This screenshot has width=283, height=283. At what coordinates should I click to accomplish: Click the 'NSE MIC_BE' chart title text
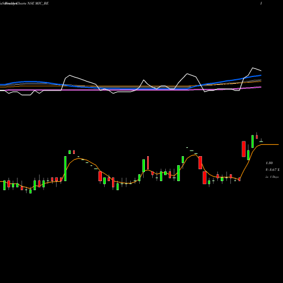38,3
